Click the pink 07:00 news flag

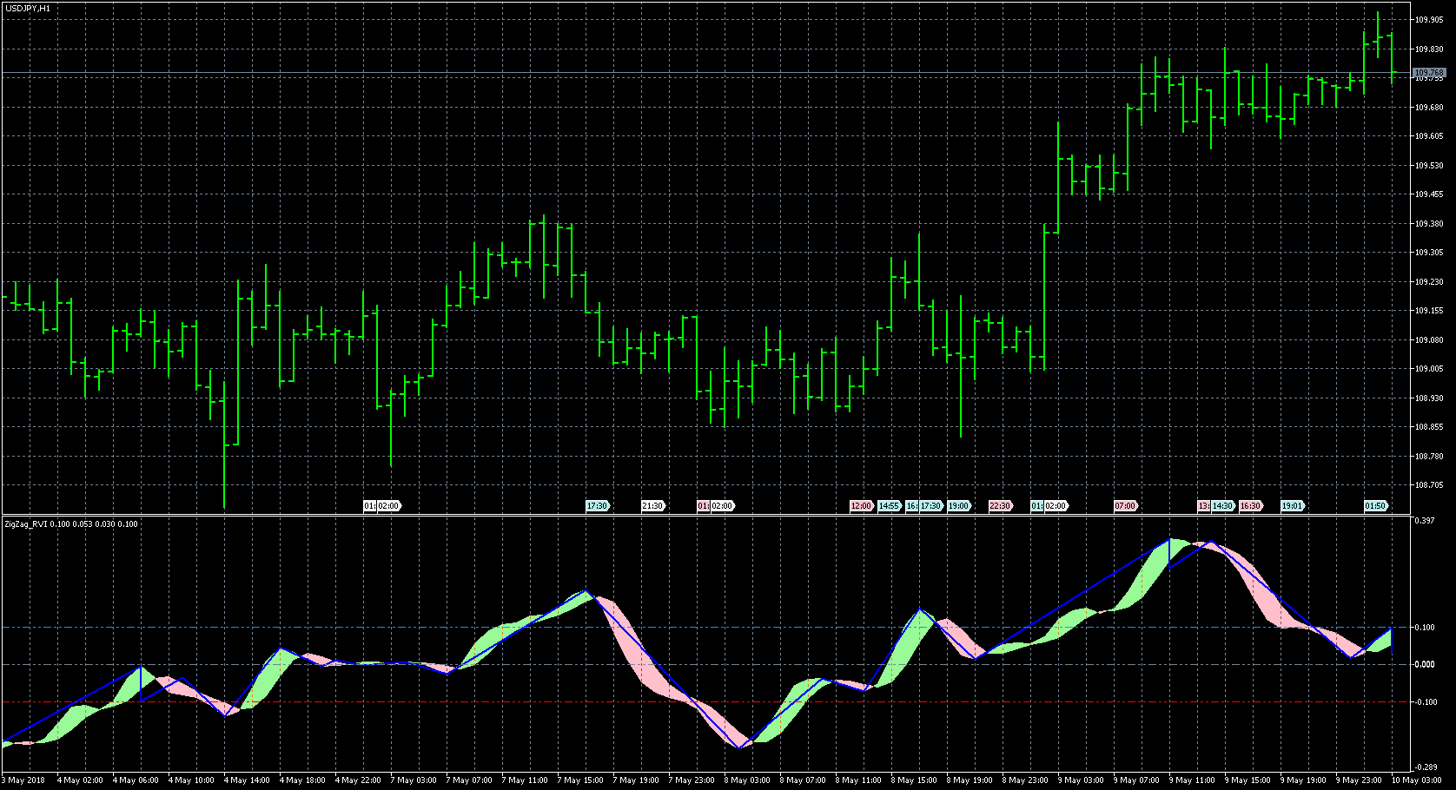(1125, 506)
